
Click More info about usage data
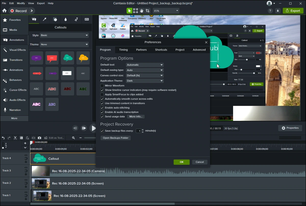tap(136, 117)
